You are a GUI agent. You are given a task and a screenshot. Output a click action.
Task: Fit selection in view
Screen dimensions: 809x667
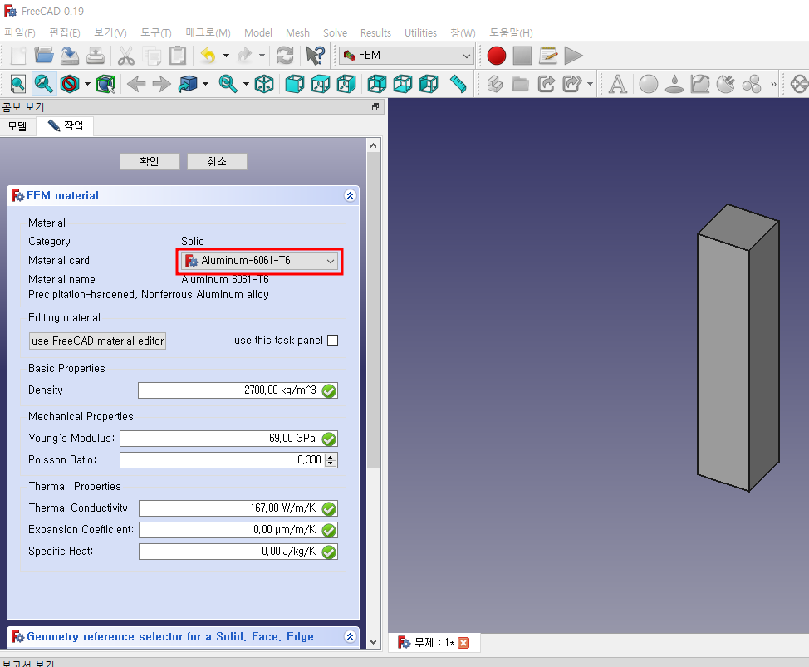click(44, 84)
